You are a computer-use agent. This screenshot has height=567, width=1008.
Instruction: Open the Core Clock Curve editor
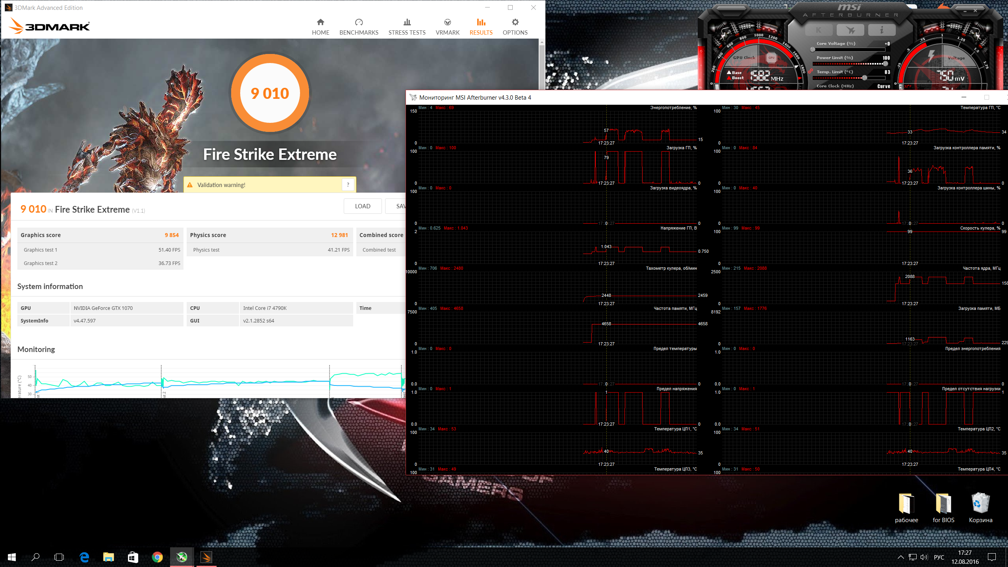coord(884,86)
